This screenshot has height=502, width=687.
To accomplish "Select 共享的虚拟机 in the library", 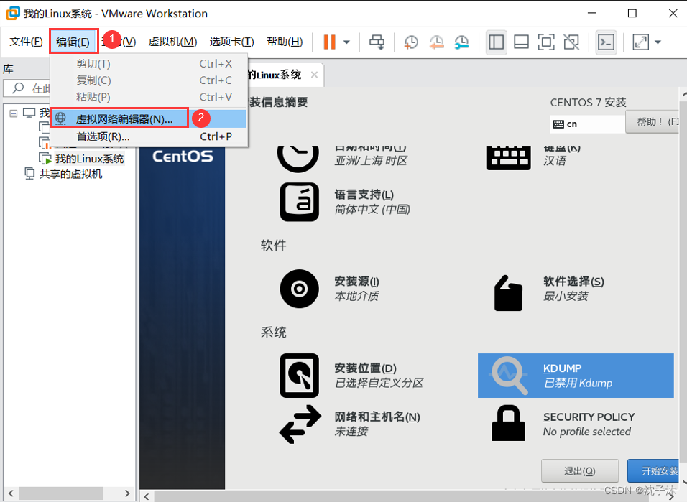I will (70, 175).
